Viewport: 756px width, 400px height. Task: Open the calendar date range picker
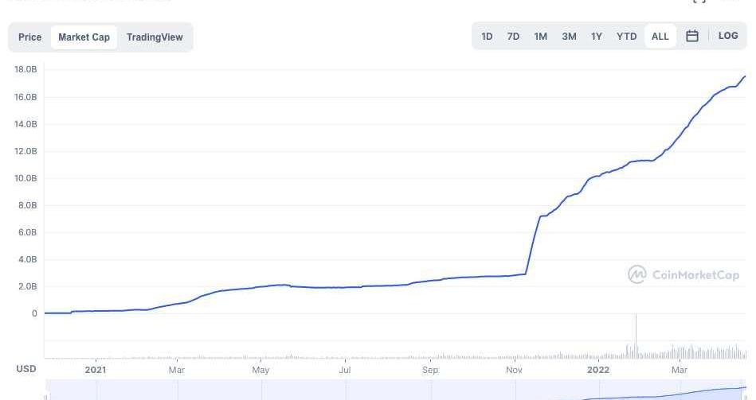click(692, 37)
